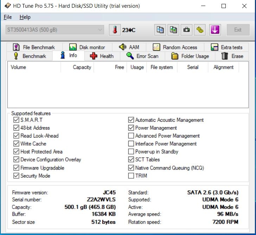Image resolution: width=256 pixels, height=235 pixels.
Task: Click the capacity value 500.1 gB (465.8 GB)
Action: click(90, 207)
